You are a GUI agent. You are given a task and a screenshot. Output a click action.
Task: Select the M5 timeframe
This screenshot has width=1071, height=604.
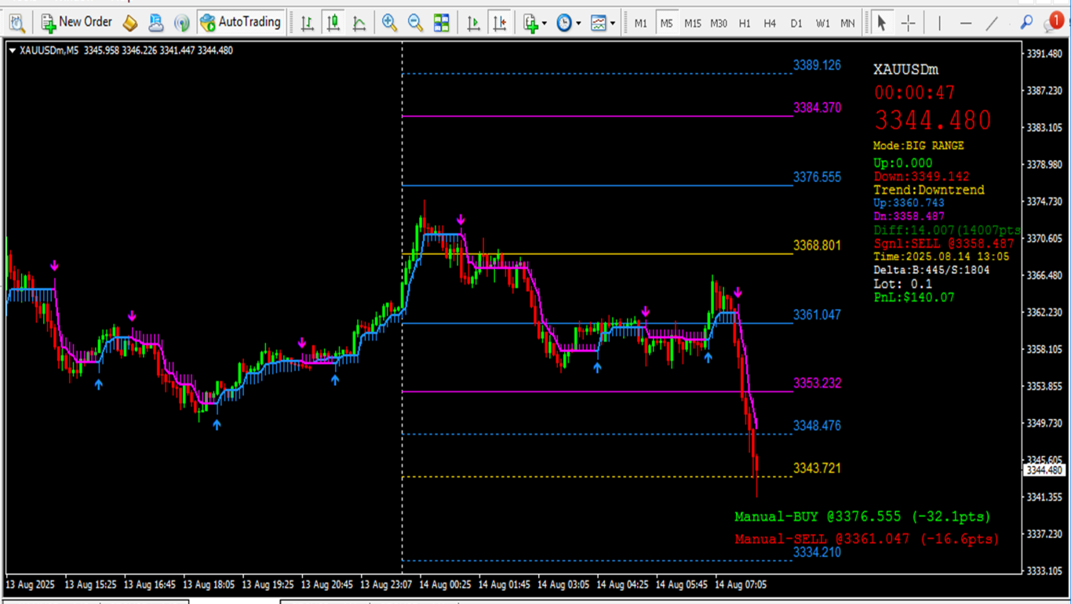coord(666,24)
